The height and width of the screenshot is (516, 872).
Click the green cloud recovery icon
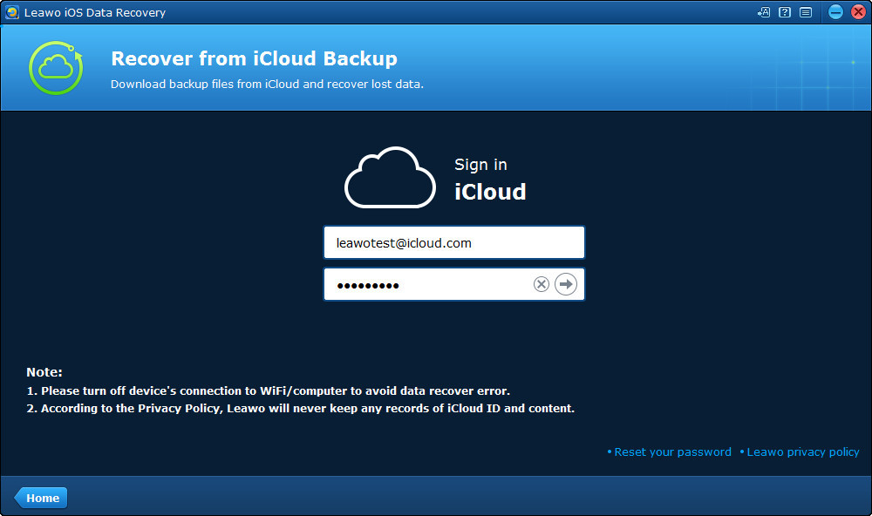coord(56,67)
